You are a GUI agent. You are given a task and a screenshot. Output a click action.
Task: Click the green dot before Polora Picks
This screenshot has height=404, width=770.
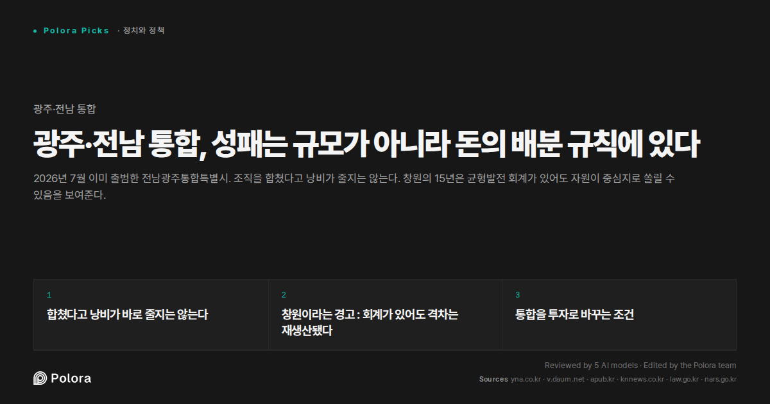pyautogui.click(x=35, y=31)
